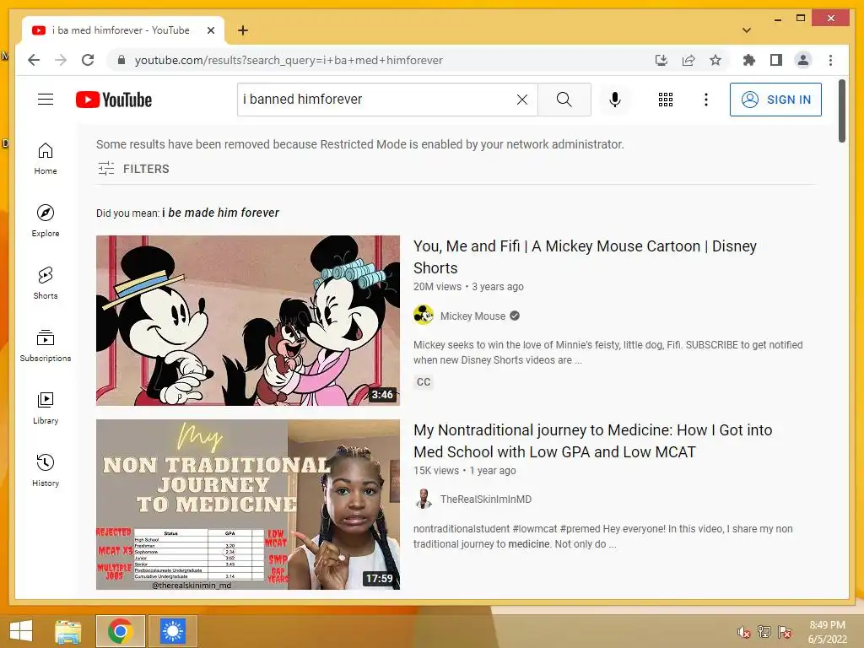
Task: Open Chrome extensions puzzle icon
Action: pos(749,60)
